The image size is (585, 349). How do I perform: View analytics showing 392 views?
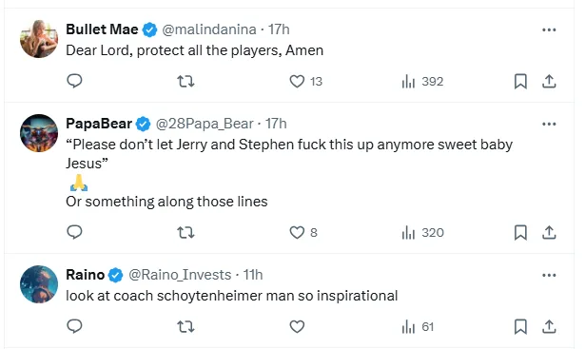coord(422,81)
